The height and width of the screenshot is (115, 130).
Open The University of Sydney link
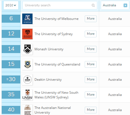coord(54,34)
